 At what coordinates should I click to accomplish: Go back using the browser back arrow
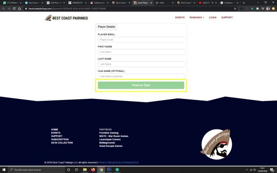click(3, 8)
